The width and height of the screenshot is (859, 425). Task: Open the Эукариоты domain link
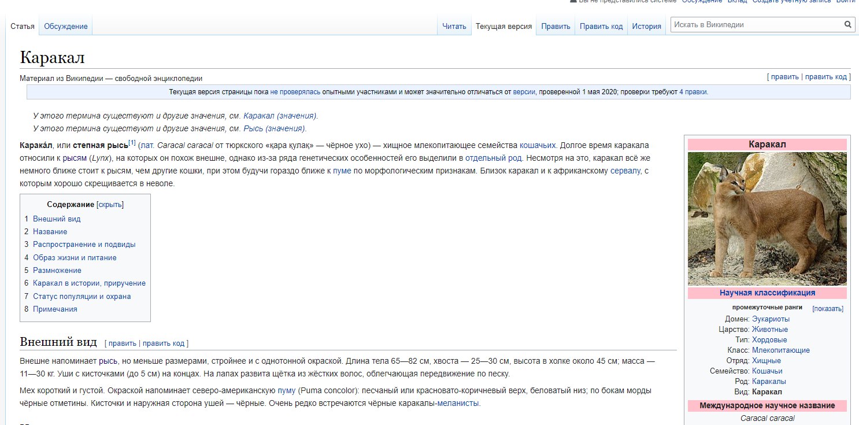click(771, 319)
